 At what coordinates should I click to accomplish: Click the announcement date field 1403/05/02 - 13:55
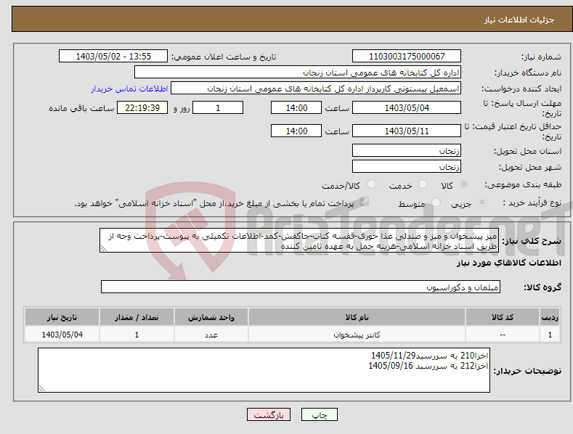point(113,57)
